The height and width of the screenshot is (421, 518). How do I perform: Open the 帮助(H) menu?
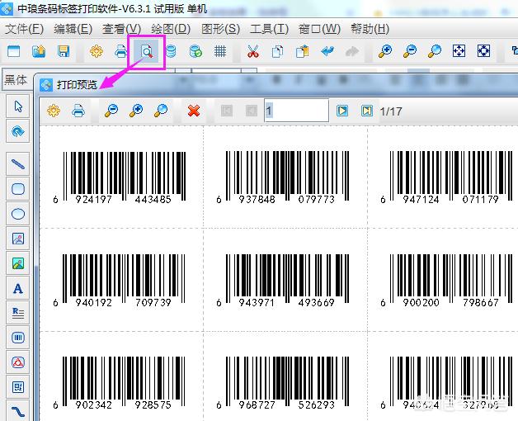tap(370, 29)
